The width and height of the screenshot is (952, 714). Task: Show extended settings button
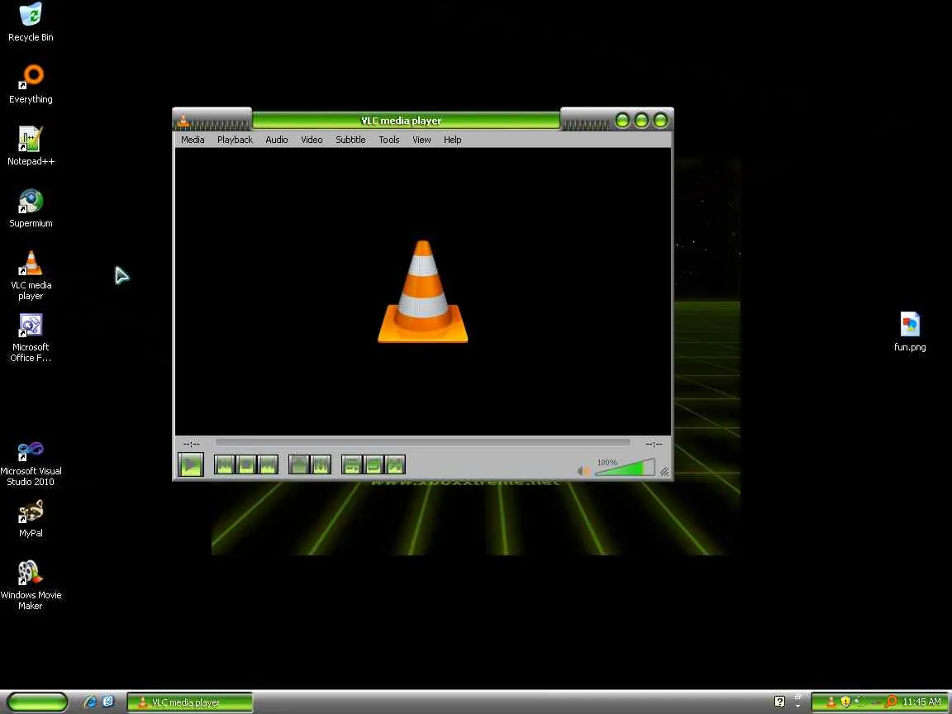pyautogui.click(x=321, y=465)
